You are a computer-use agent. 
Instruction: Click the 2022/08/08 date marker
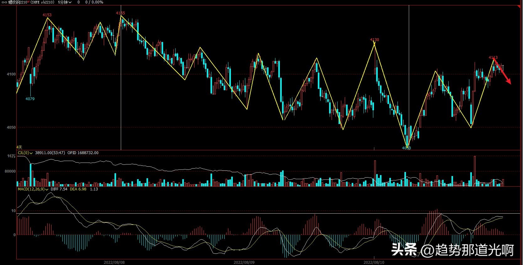[x=114, y=262]
